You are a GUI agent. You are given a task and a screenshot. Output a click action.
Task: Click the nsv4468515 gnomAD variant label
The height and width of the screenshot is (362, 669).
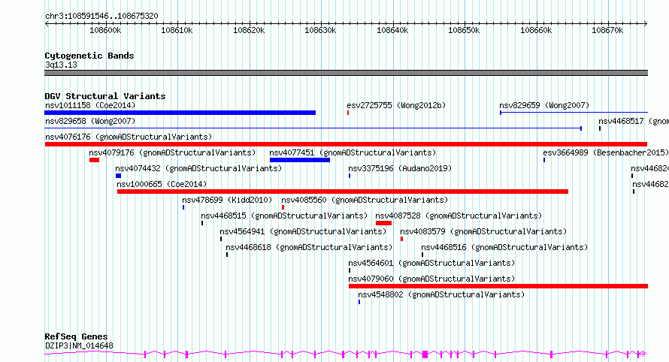284,216
